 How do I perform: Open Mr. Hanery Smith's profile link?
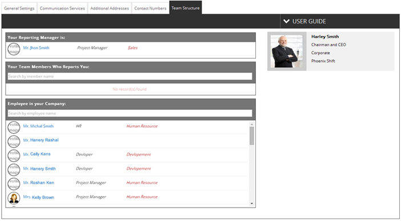click(39, 169)
